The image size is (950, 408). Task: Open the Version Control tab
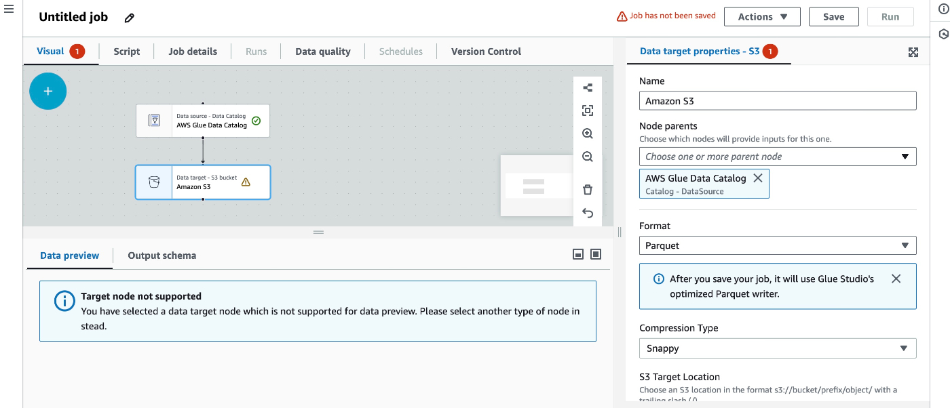tap(486, 52)
